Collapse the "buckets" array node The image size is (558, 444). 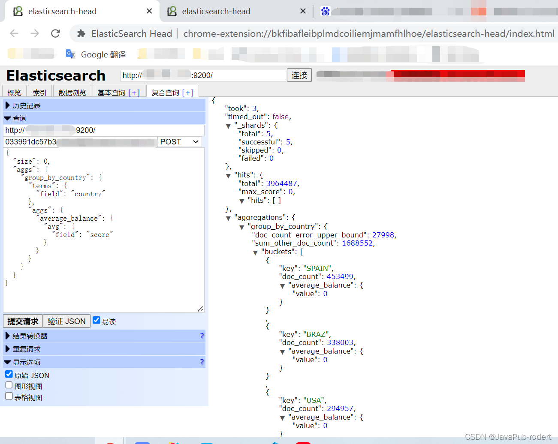(255, 252)
